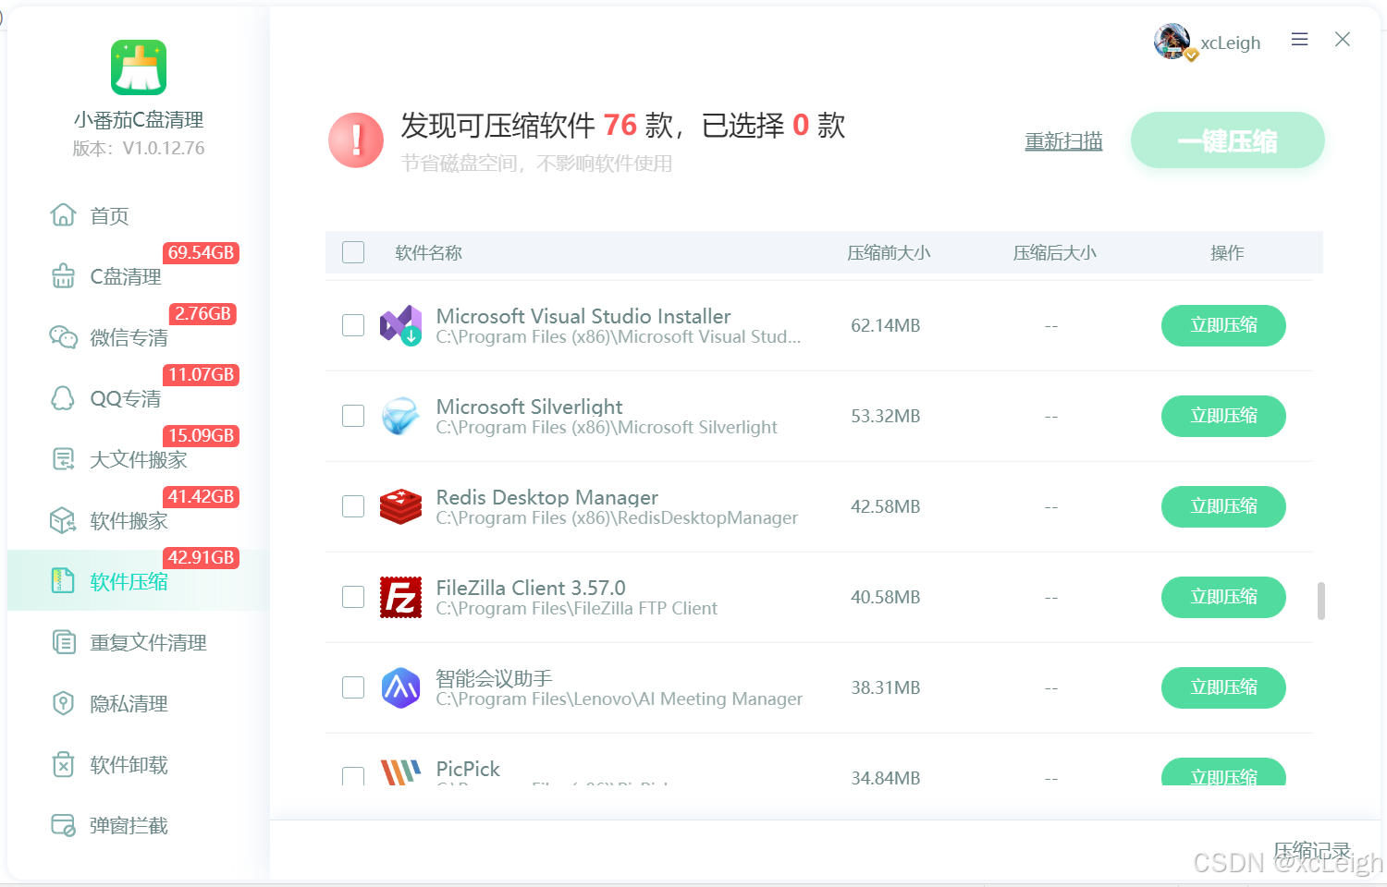Check the 智能会议助手 checkbox
The width and height of the screenshot is (1387, 887).
coord(353,687)
